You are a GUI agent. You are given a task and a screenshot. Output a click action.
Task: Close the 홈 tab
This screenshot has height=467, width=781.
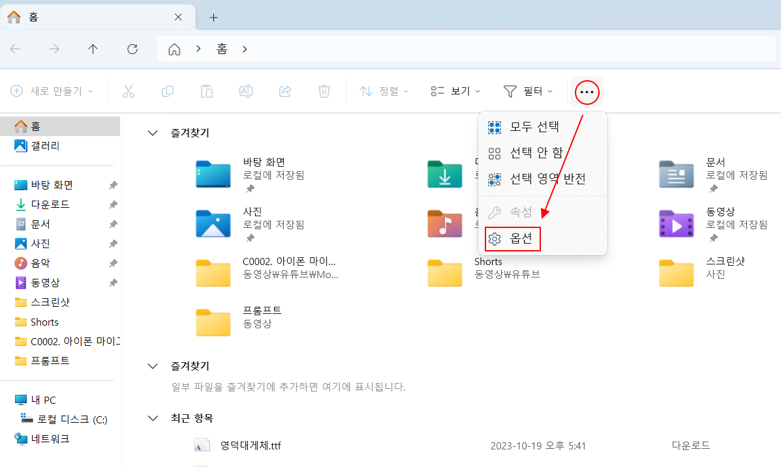pos(178,17)
